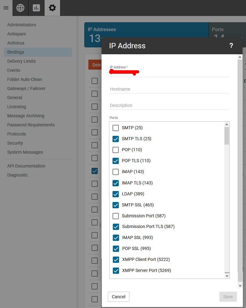Click the help question mark icon

click(x=231, y=46)
